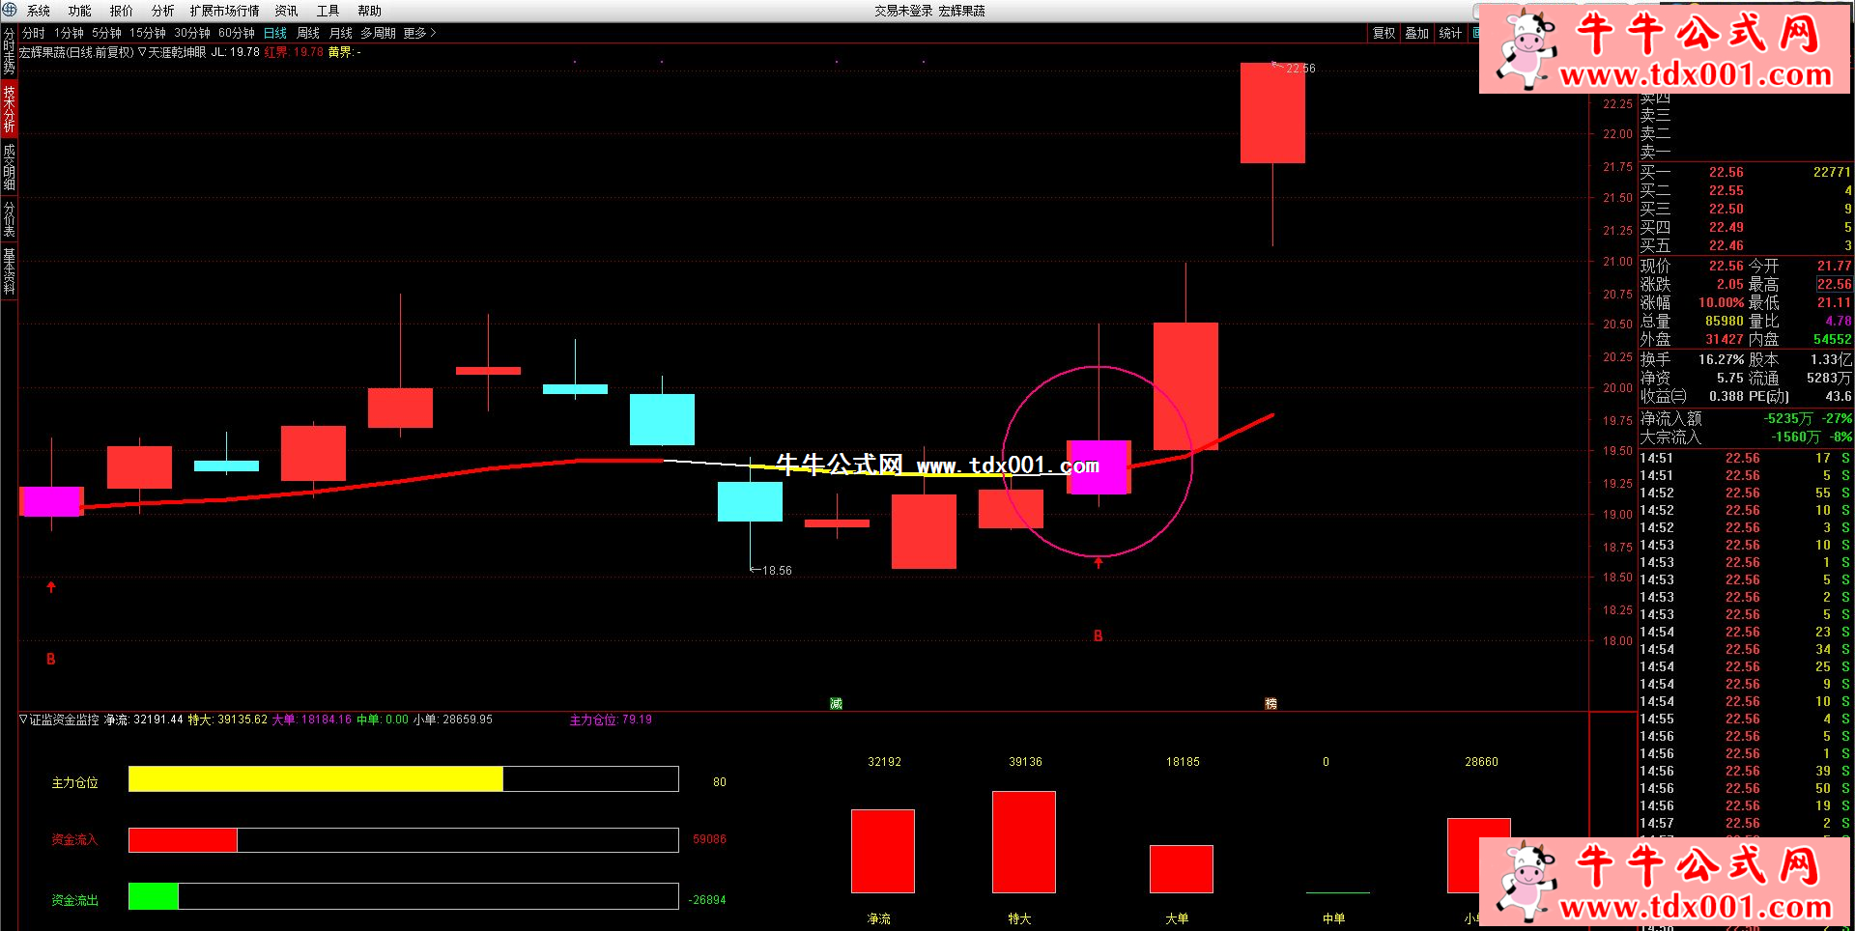Switch to the 15分钟 chart period
1855x931 pixels.
click(148, 33)
